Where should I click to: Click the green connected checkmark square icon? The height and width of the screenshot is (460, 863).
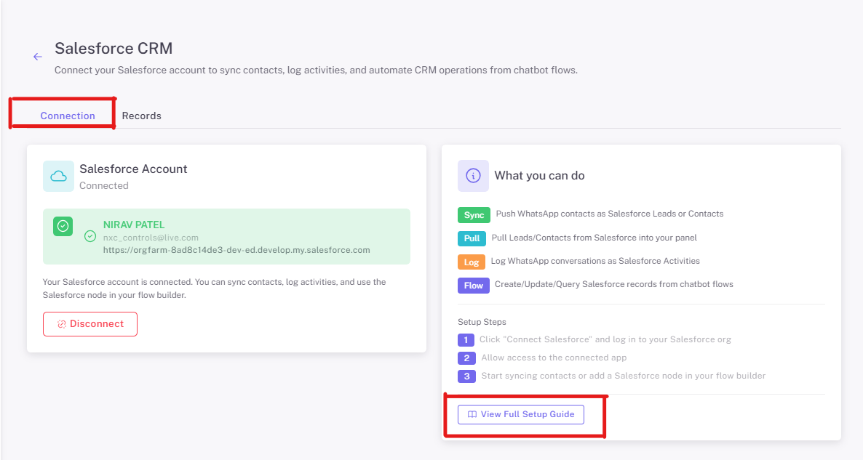coord(63,227)
